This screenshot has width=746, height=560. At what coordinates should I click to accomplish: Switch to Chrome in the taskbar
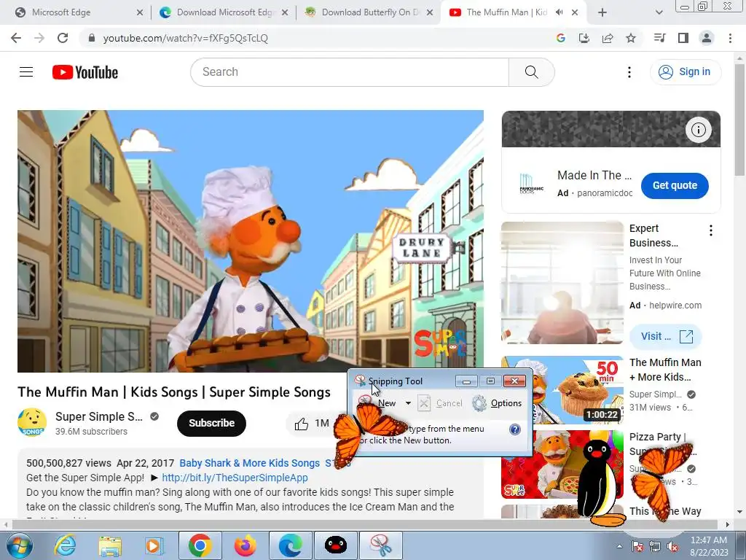pos(200,545)
